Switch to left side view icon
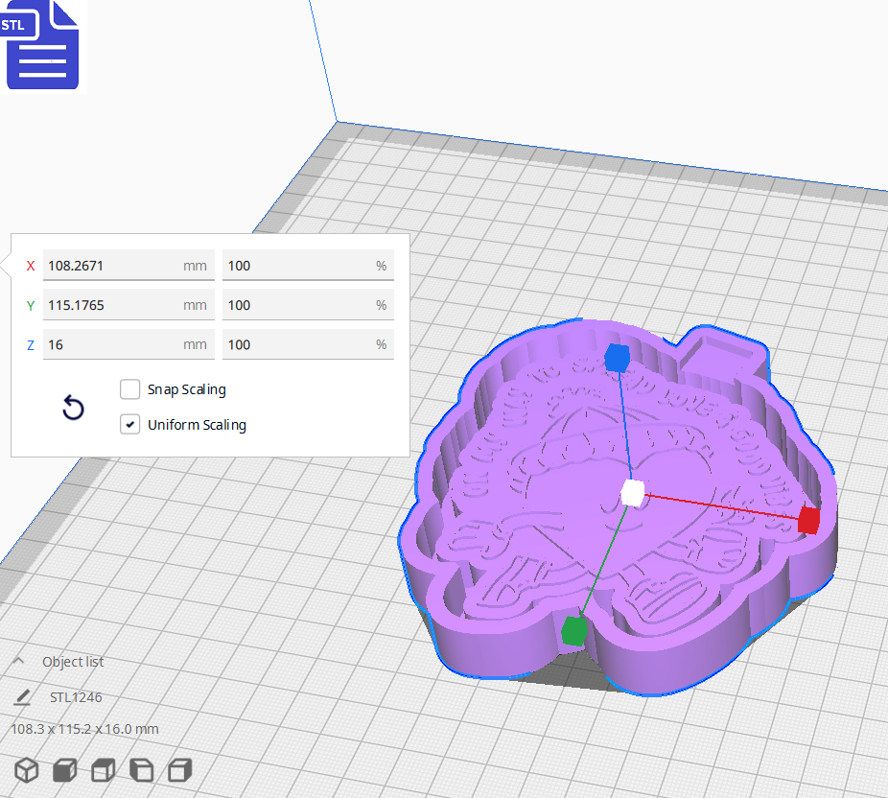The image size is (888, 798). tap(140, 770)
